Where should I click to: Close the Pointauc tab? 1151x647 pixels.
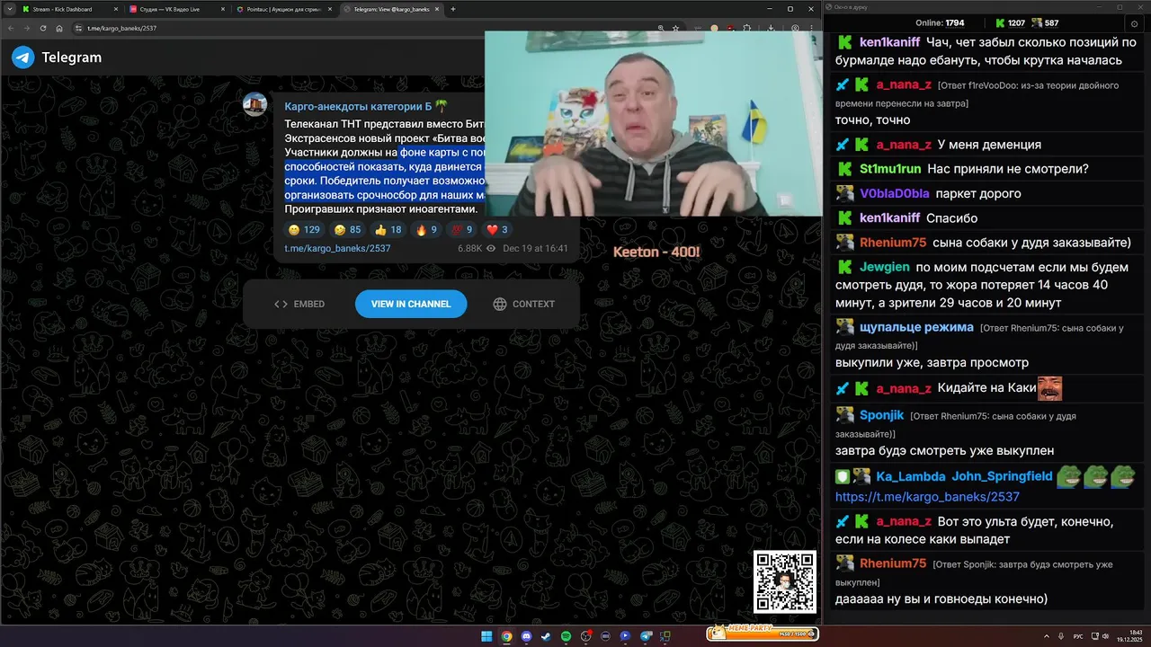tap(330, 9)
